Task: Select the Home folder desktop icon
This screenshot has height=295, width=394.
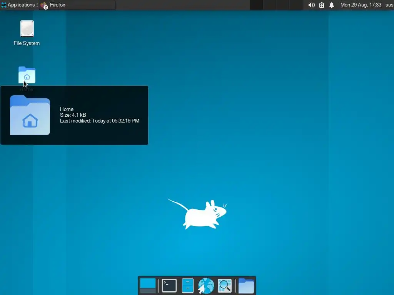Action: [x=27, y=75]
